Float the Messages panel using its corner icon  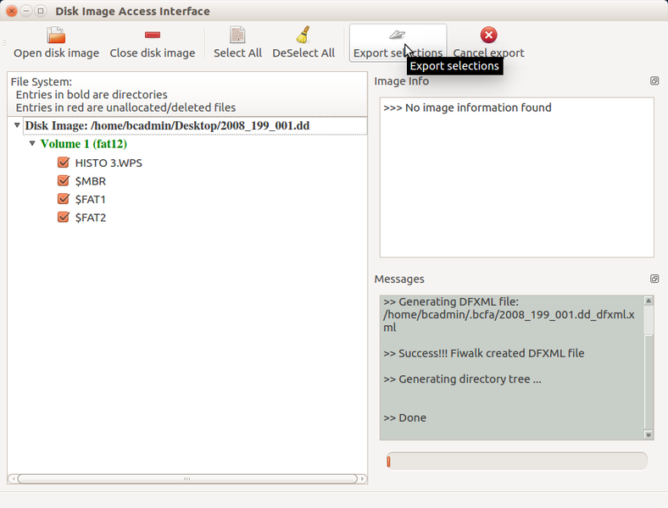(x=654, y=279)
